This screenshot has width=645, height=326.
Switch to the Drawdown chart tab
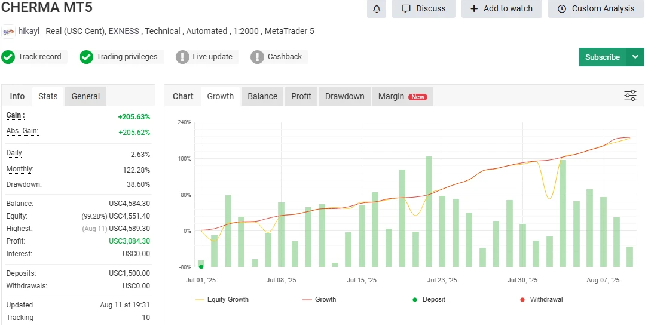pyautogui.click(x=344, y=96)
